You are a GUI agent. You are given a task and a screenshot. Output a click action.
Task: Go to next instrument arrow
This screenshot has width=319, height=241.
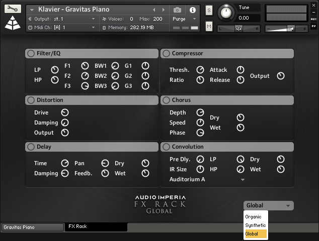163,10
